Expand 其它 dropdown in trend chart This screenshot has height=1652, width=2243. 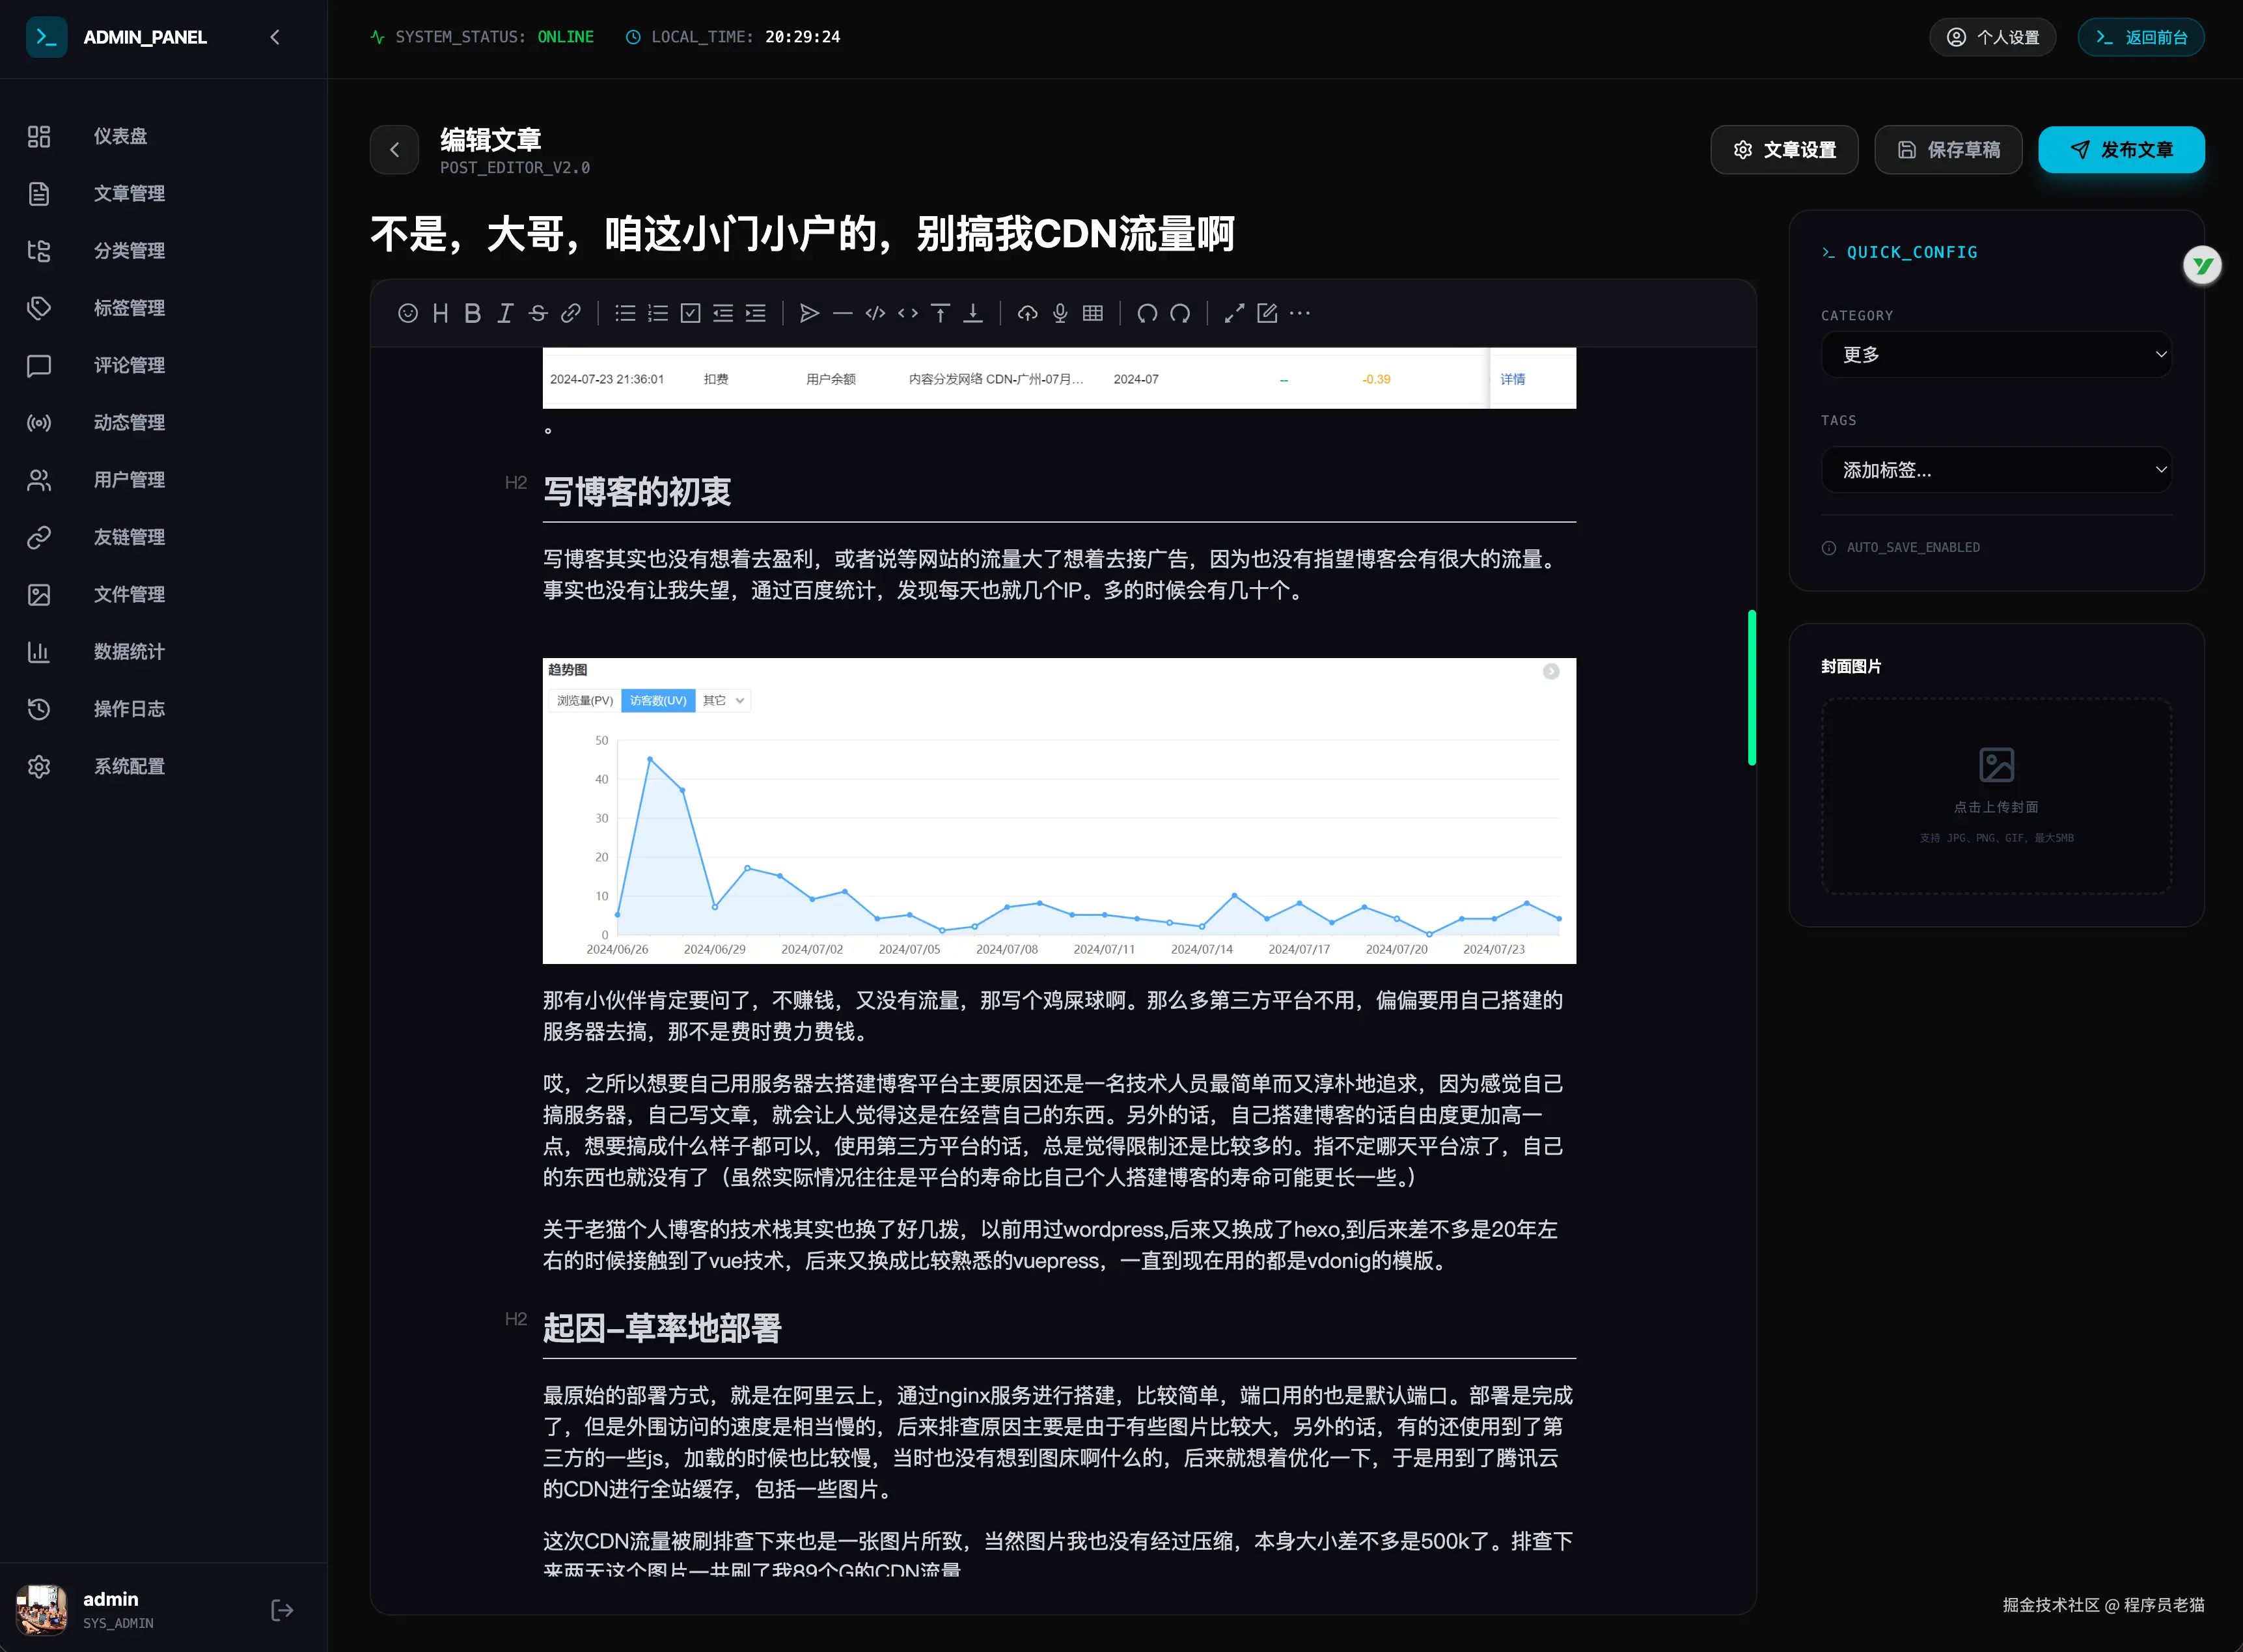[723, 700]
